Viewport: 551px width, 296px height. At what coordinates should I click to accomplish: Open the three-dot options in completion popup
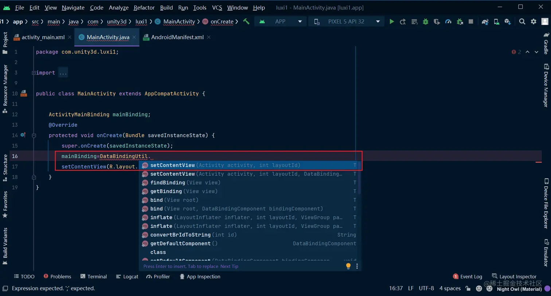click(357, 266)
